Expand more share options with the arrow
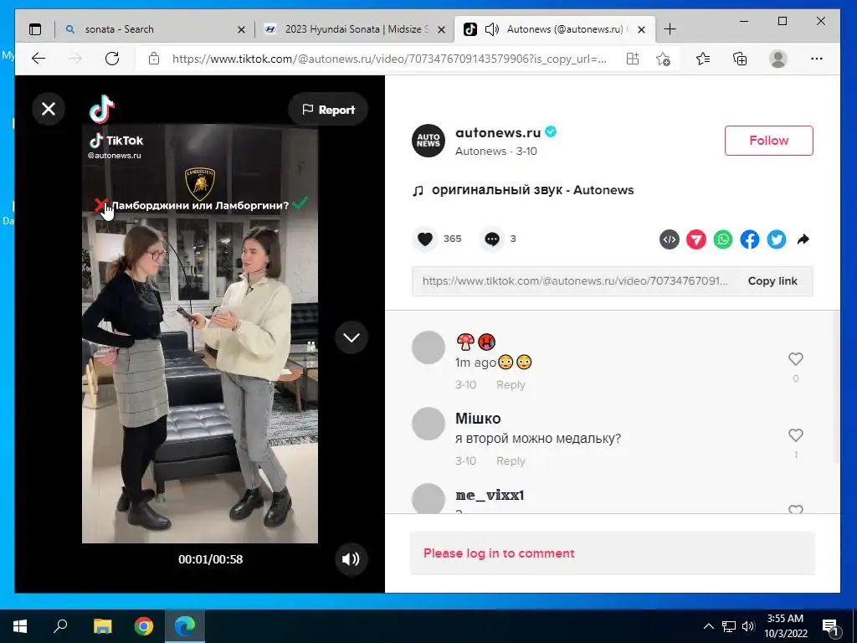 coord(803,239)
